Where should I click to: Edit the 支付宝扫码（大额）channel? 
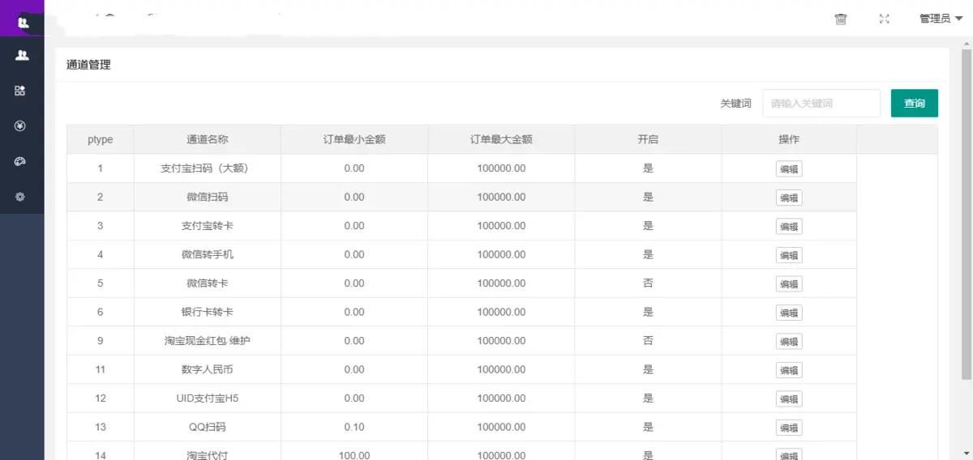pos(789,169)
